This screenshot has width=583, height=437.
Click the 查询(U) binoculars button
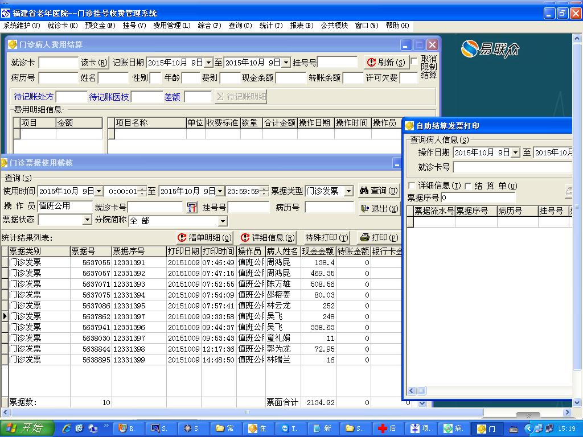click(x=379, y=191)
